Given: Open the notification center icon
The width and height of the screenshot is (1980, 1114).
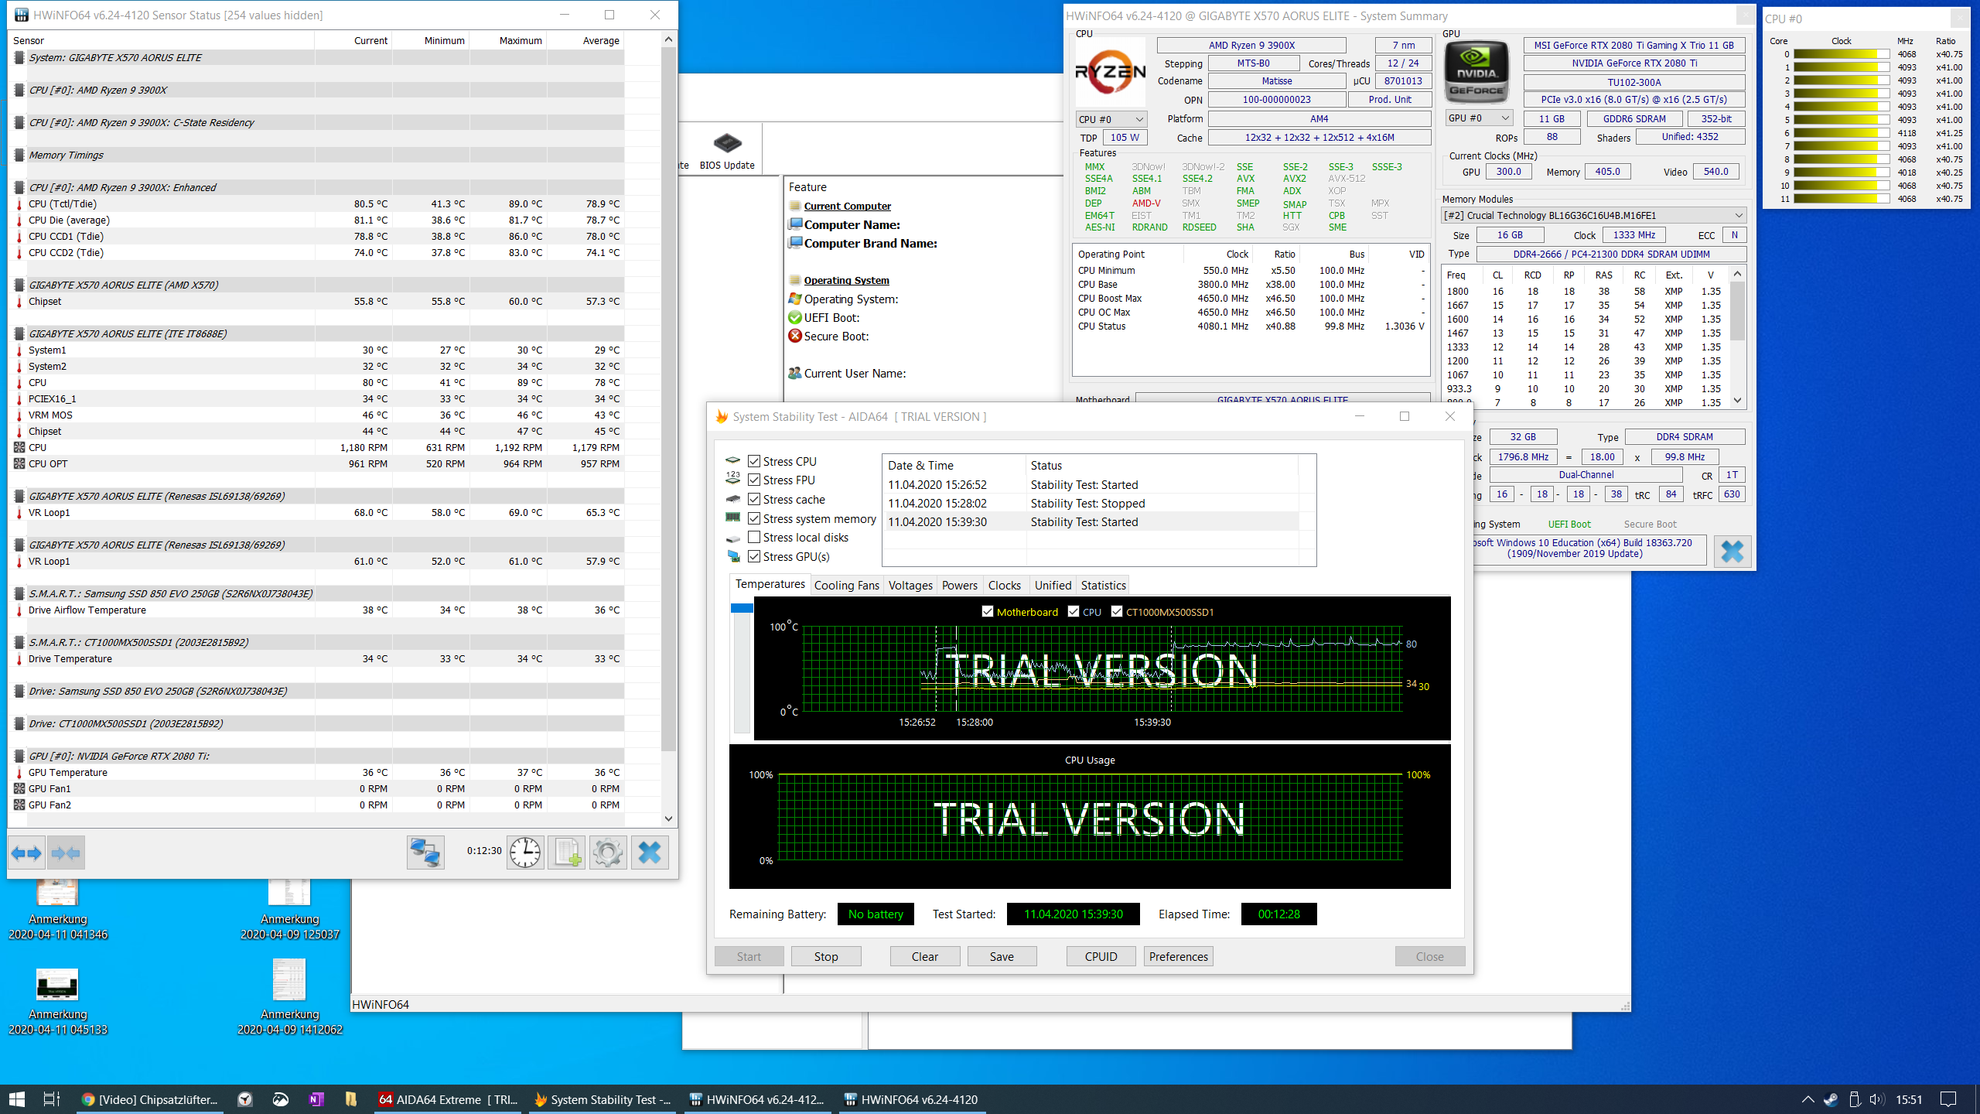Looking at the screenshot, I should point(1948,1099).
